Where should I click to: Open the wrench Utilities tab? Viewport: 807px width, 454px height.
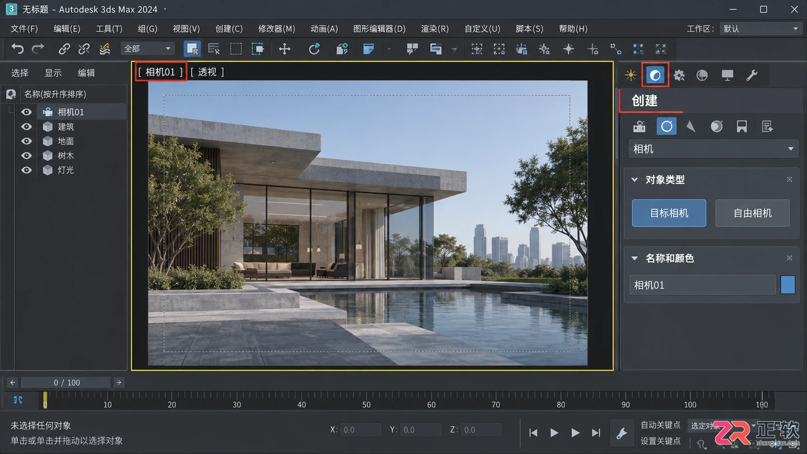[752, 75]
